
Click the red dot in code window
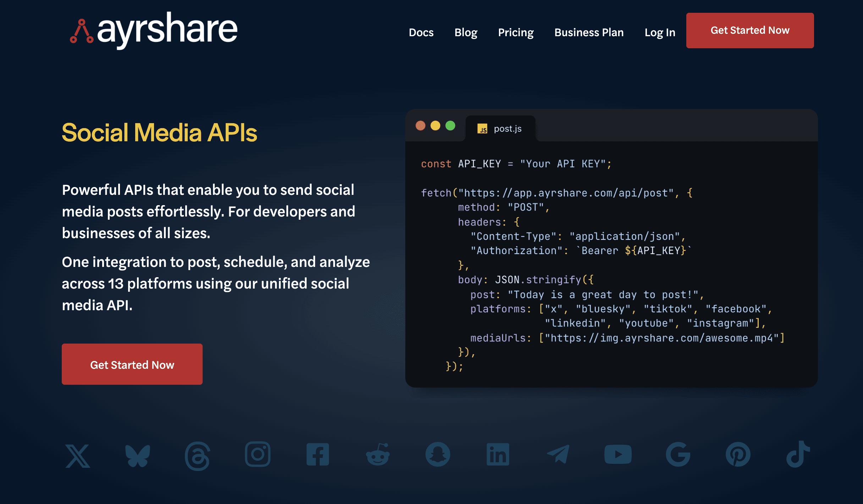click(x=420, y=126)
